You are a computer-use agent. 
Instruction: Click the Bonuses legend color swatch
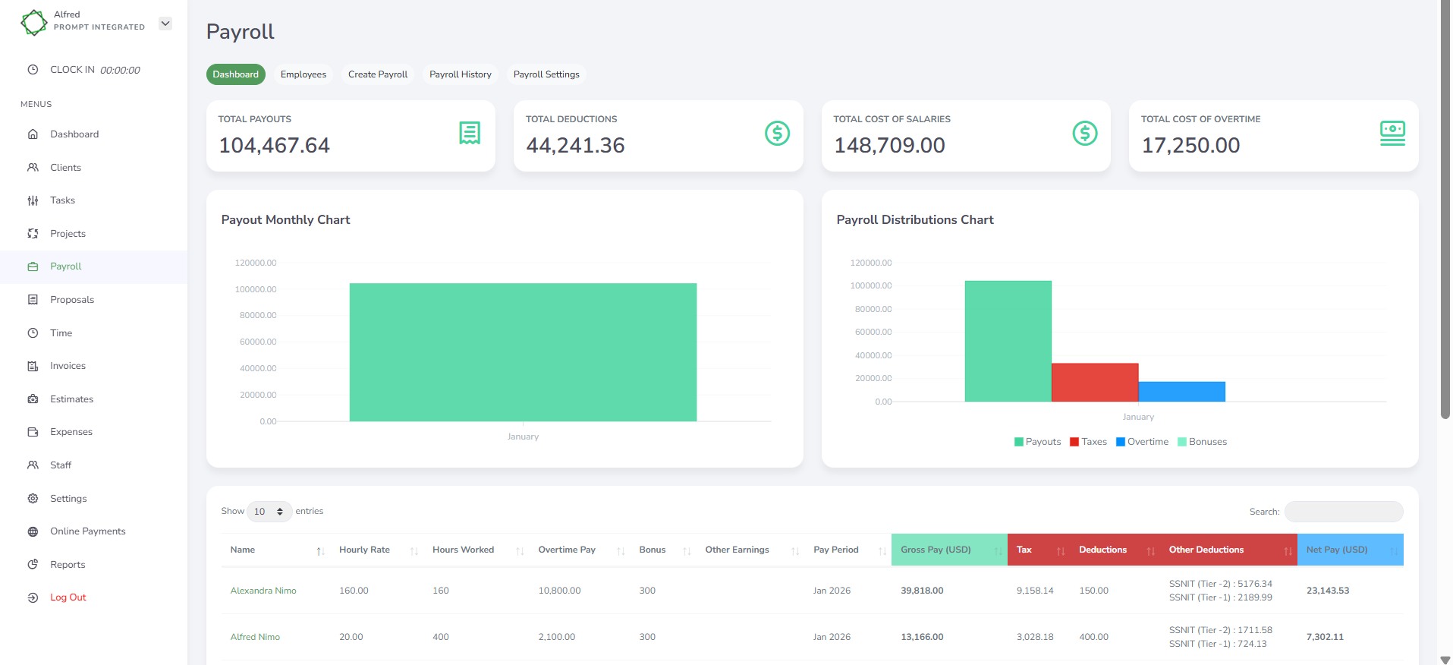point(1181,442)
